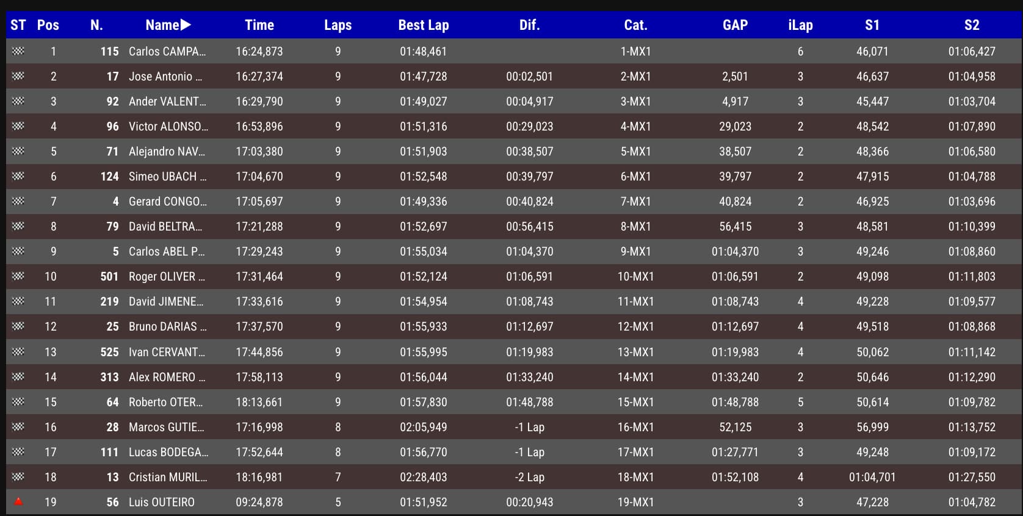This screenshot has height=516, width=1023.
Task: Sort table by Best Lap column header
Action: [423, 25]
